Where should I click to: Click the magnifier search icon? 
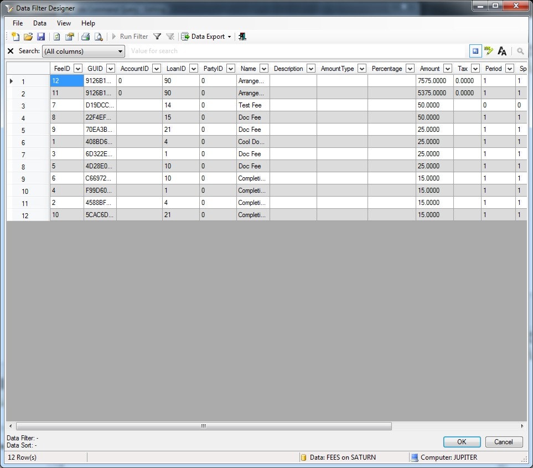point(520,51)
